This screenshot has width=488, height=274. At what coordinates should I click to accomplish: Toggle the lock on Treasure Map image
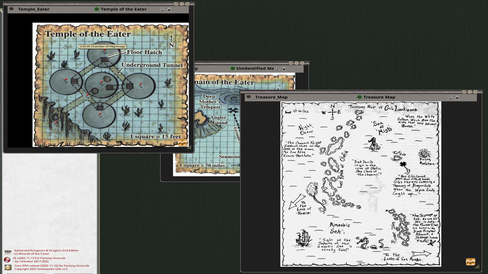[x=457, y=97]
